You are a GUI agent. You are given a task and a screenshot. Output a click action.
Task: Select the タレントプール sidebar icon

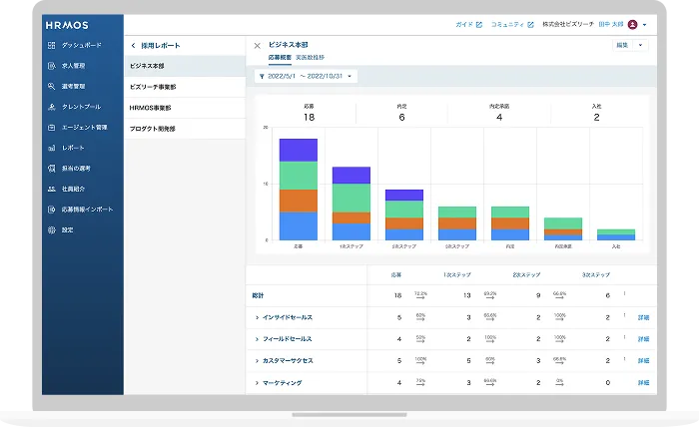point(52,107)
